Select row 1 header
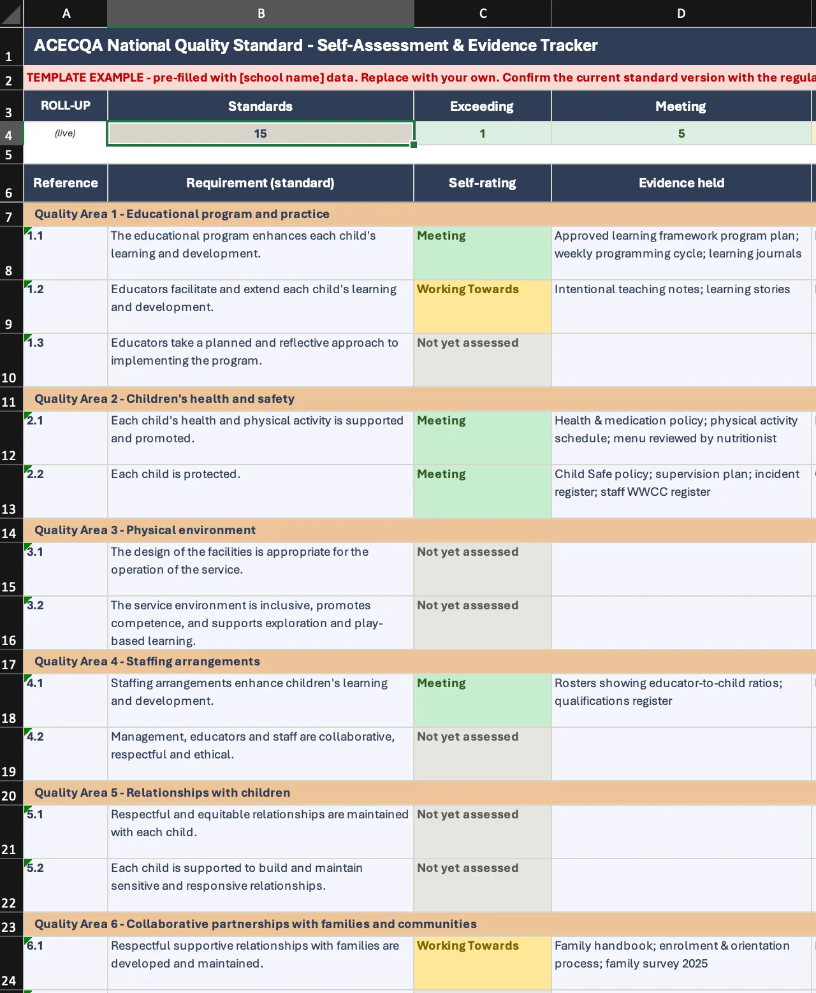 (x=11, y=47)
